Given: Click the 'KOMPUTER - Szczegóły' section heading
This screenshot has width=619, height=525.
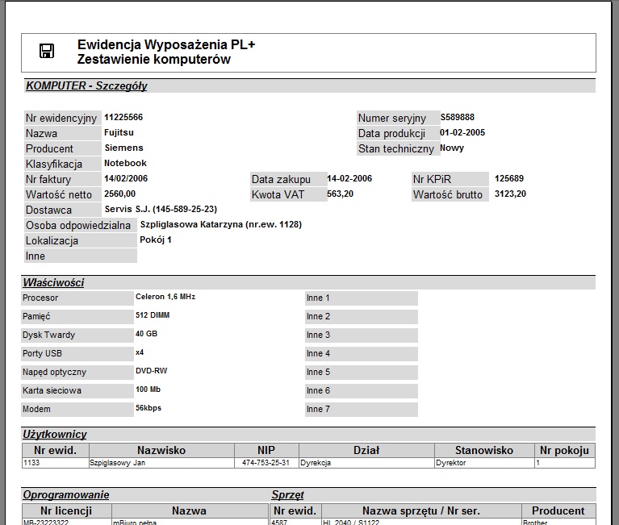Looking at the screenshot, I should pyautogui.click(x=86, y=85).
